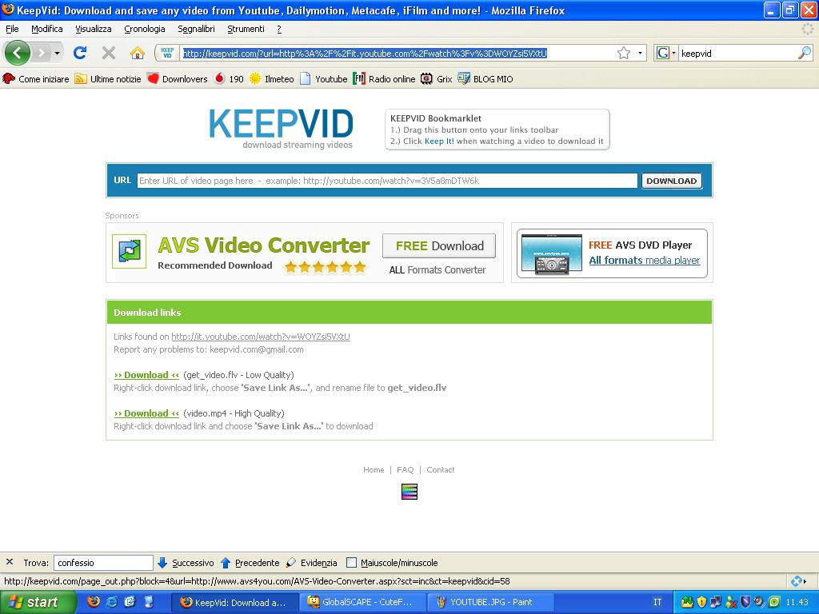
Task: Click the status bar add-on icon
Action: 797,581
